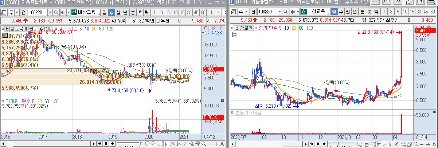Click stop playback button in left window
The width and height of the screenshot is (438, 148).
click(x=106, y=144)
